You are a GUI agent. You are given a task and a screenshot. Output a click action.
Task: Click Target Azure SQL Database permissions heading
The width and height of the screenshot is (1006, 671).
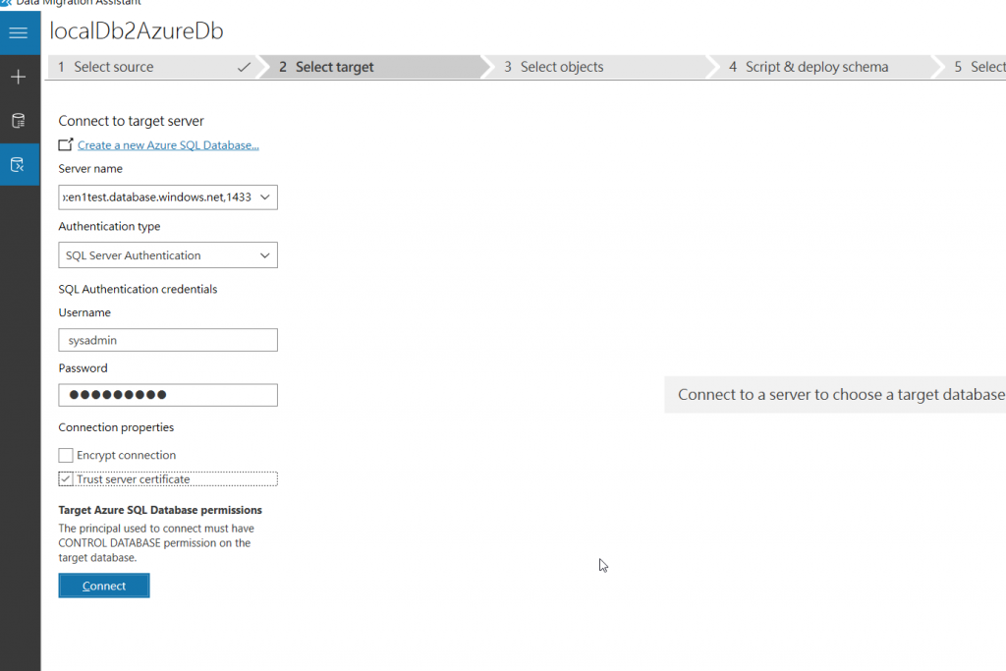160,510
